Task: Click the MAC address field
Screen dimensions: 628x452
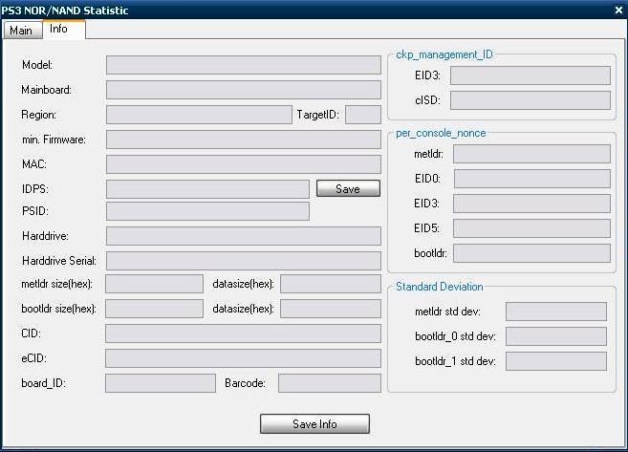Action: pos(244,164)
